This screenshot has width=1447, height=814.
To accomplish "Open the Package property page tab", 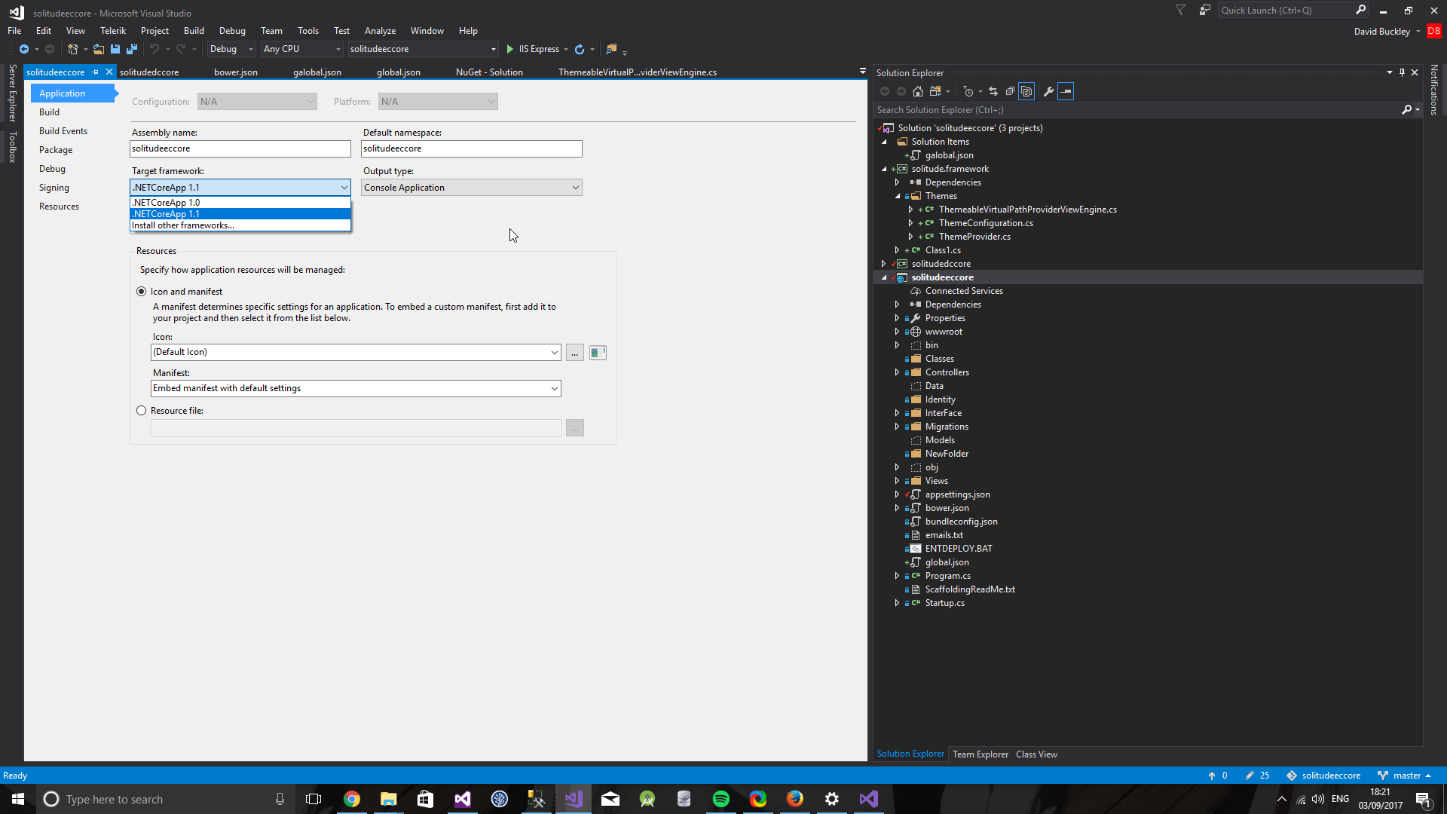I will pyautogui.click(x=56, y=150).
